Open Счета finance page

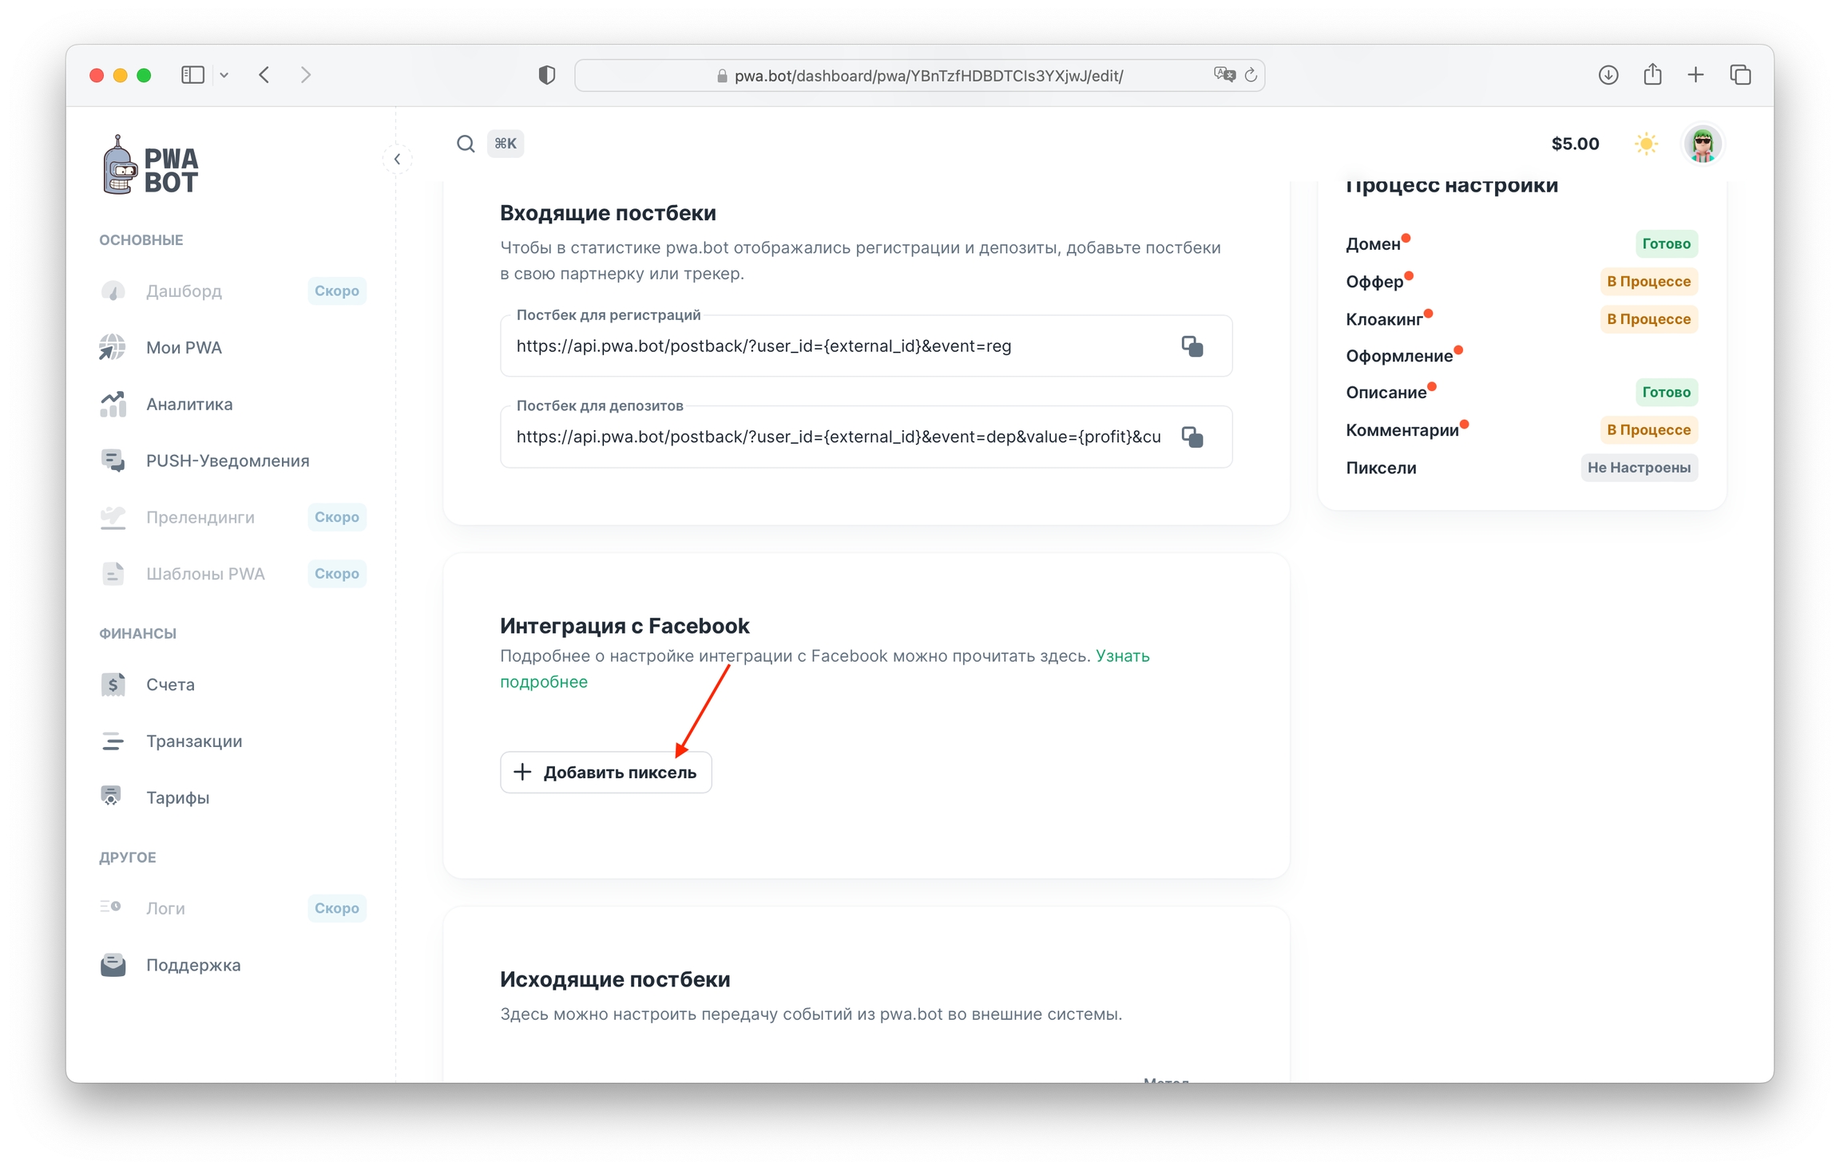[170, 685]
